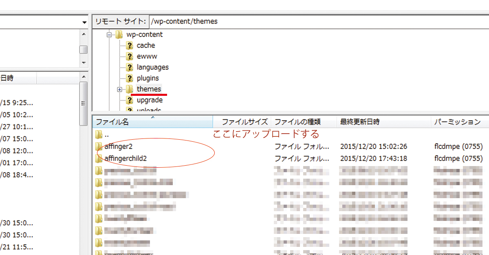Expand the themes node with the plus sign
Image resolution: width=489 pixels, height=255 pixels.
[120, 89]
